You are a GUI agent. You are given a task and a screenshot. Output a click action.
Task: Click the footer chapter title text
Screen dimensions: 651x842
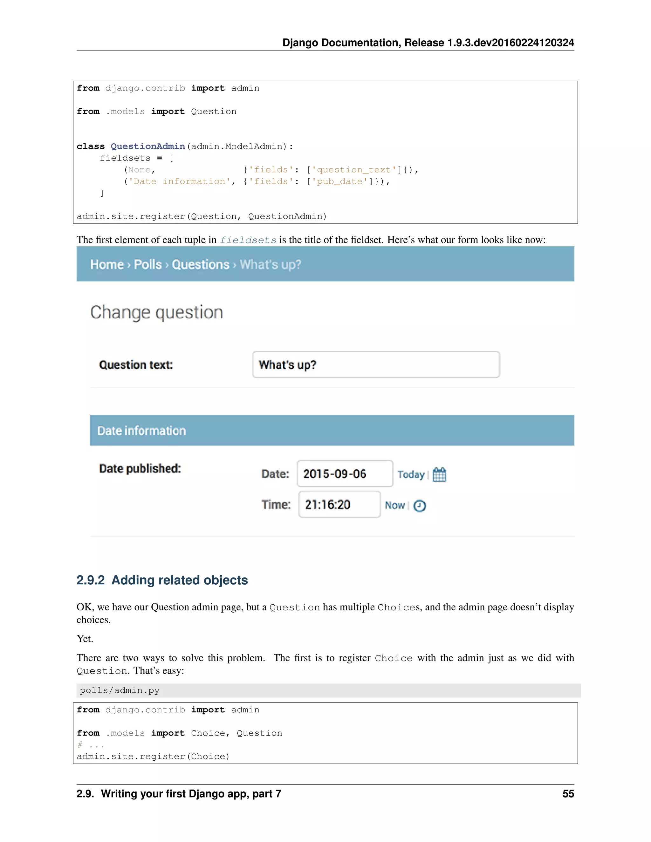[179, 794]
